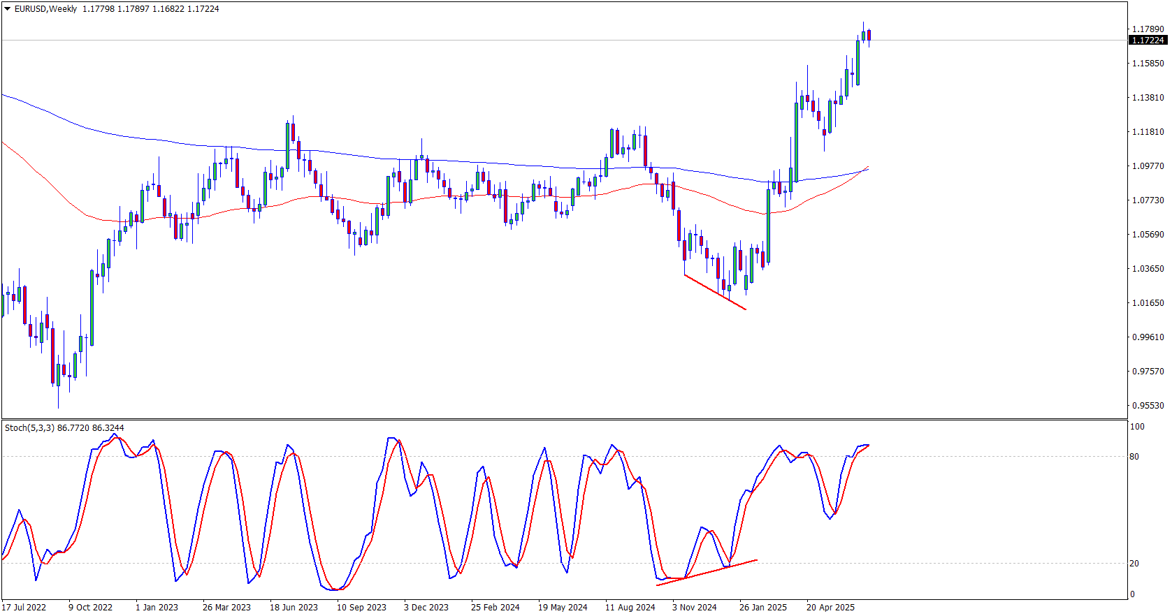Click the 1.17890 price axis label
Viewport: 1172px width, 616px height.
coord(1148,29)
